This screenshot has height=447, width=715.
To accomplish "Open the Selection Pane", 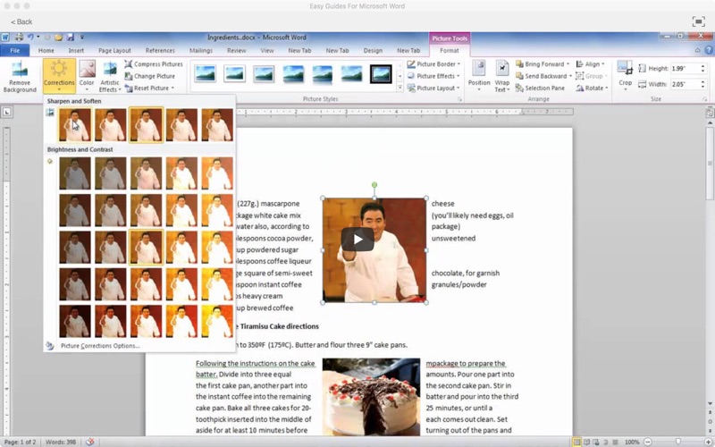I will click(x=540, y=88).
